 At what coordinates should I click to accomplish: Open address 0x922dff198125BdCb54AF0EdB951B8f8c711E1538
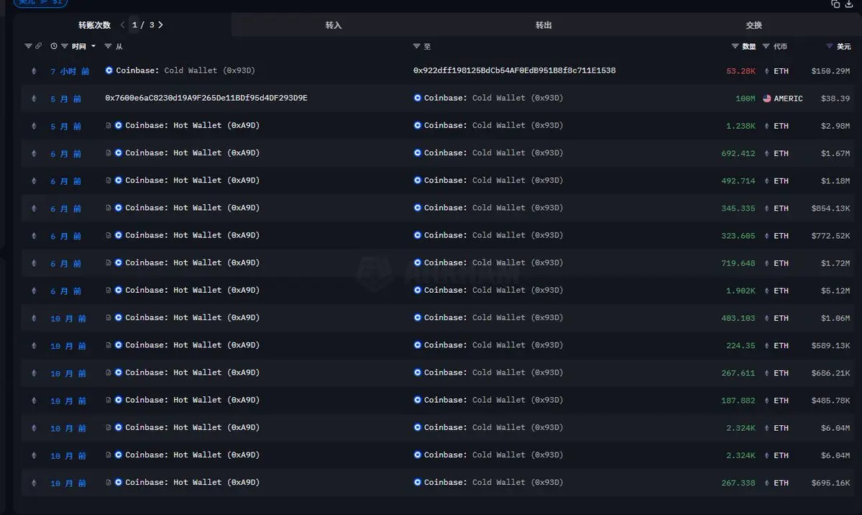pyautogui.click(x=515, y=70)
